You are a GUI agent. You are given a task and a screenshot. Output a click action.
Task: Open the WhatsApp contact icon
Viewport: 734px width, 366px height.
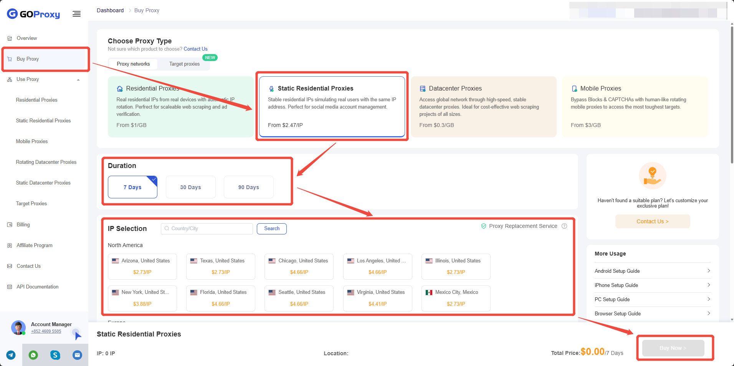[x=33, y=355]
